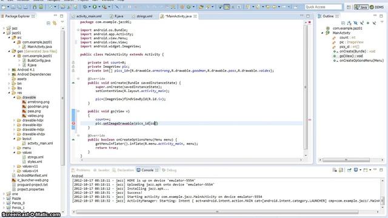This screenshot has width=388, height=218.
Task: Expand the drawable-hdpi folder
Action: click(14, 121)
